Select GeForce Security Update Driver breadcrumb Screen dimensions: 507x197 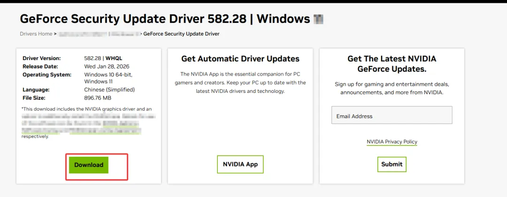181,34
